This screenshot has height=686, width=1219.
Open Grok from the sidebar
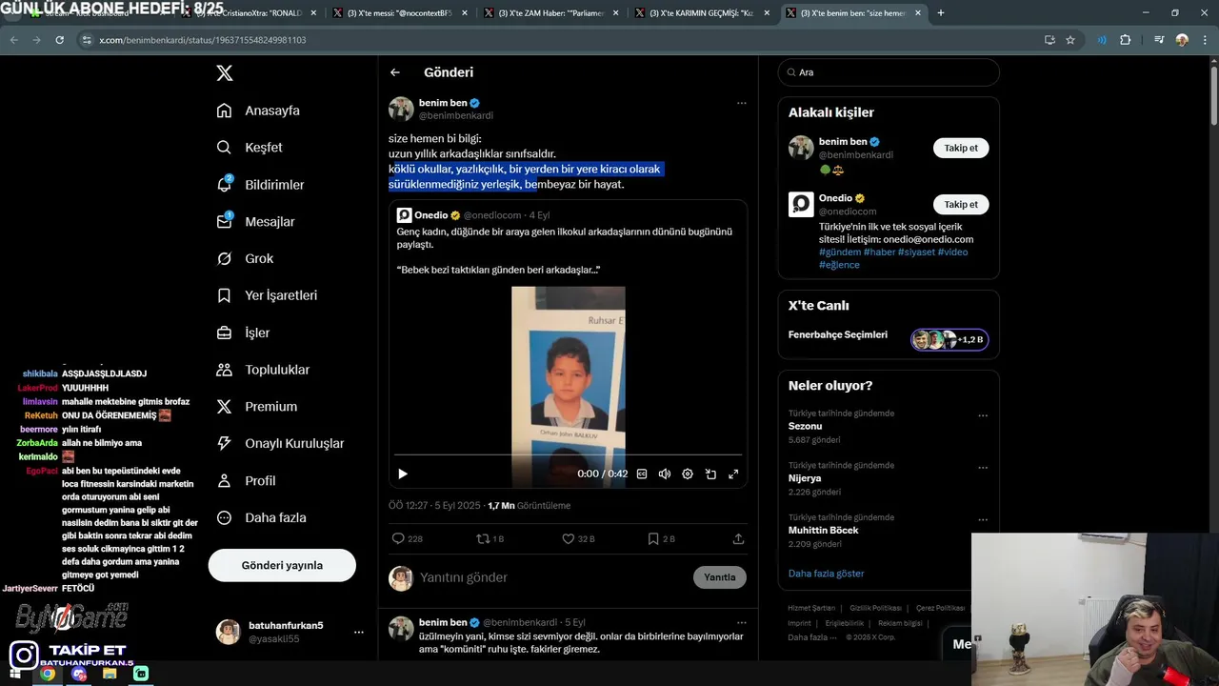pos(245,258)
